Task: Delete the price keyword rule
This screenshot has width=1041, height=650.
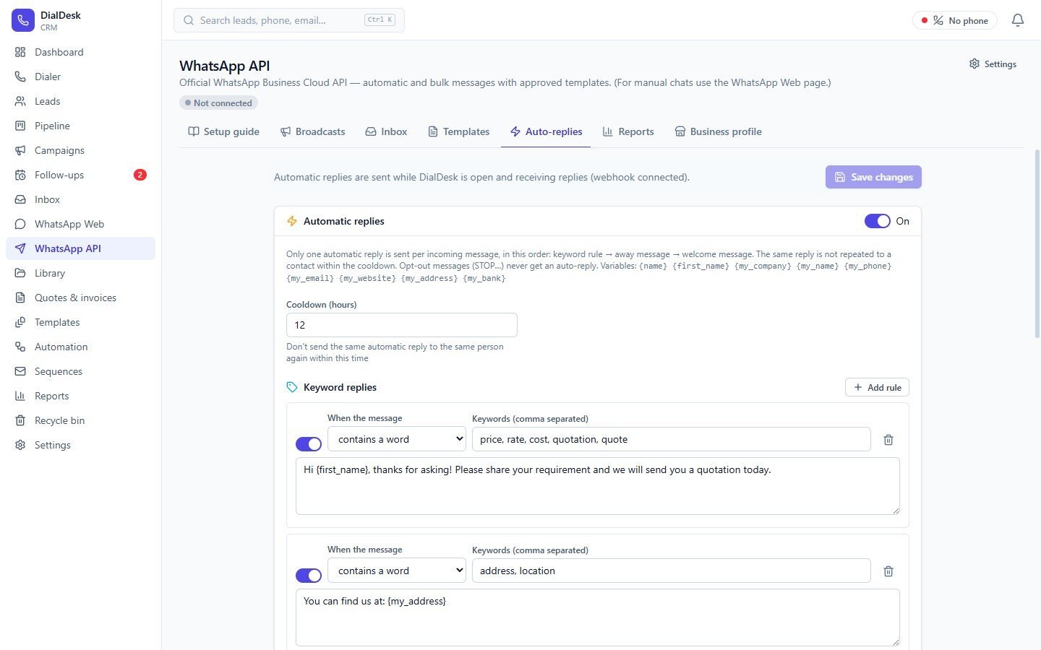Action: [888, 439]
